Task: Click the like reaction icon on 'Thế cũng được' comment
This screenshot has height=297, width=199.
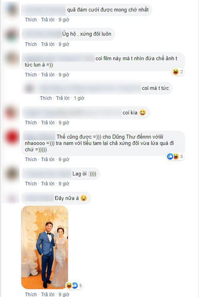Action: coord(170,156)
